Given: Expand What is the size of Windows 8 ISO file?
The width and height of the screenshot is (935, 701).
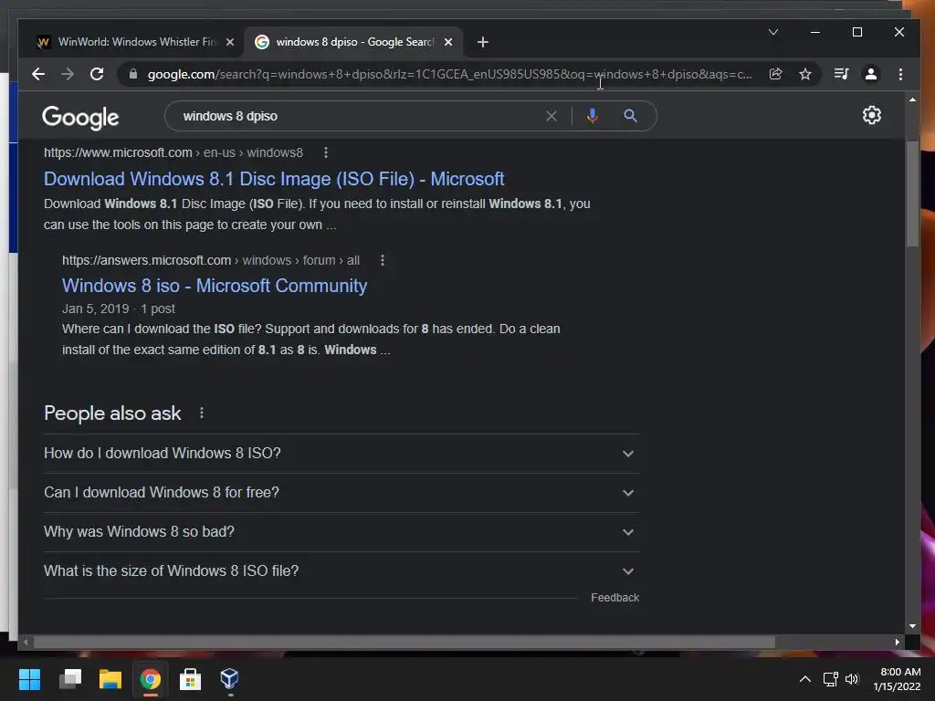Looking at the screenshot, I should tap(341, 571).
